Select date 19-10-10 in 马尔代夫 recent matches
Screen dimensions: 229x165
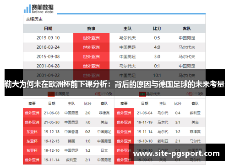[x=145, y=141]
